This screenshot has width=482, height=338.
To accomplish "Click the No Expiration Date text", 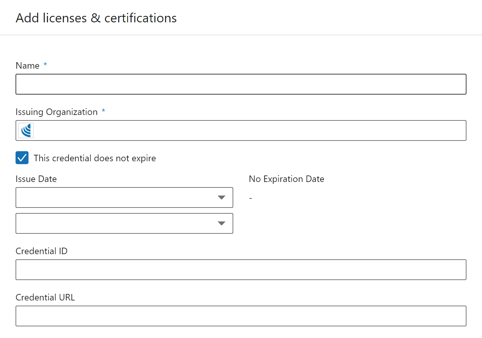I will (x=286, y=179).
